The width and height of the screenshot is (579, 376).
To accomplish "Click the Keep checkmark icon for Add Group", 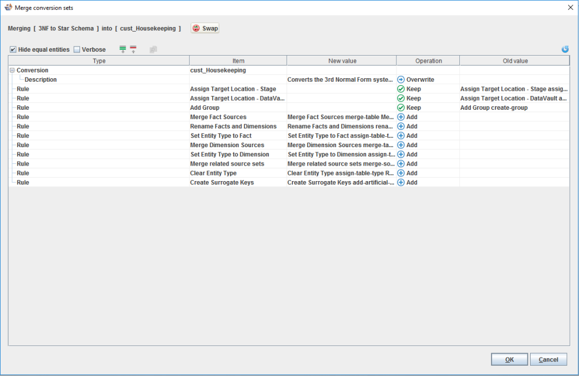I will click(x=401, y=108).
